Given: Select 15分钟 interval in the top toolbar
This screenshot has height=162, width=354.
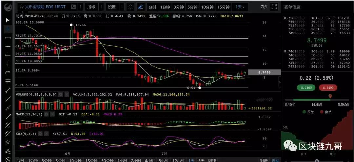Looking at the screenshot, I should pyautogui.click(x=224, y=7).
